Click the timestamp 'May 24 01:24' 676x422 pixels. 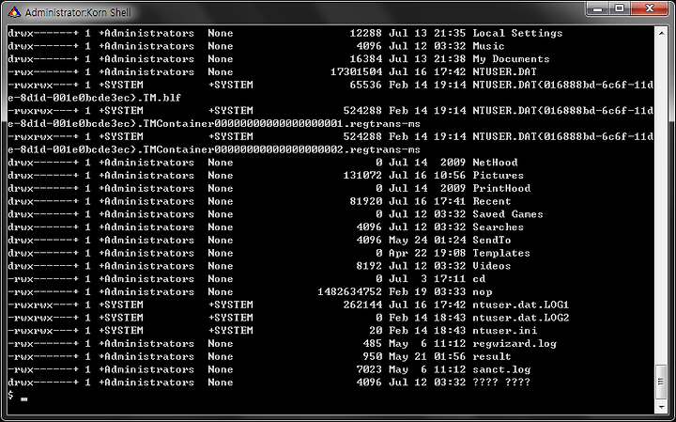(427, 241)
